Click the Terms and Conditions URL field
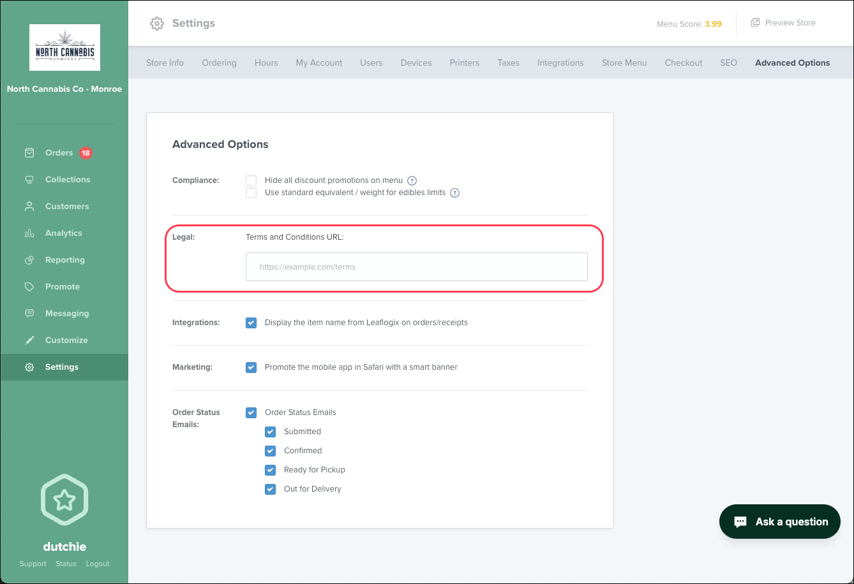854x584 pixels. pos(416,267)
